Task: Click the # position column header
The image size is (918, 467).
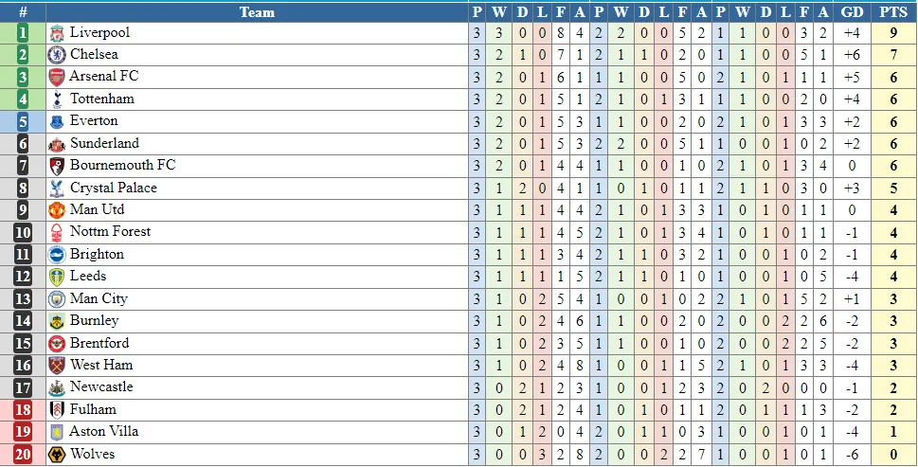Action: pos(23,12)
